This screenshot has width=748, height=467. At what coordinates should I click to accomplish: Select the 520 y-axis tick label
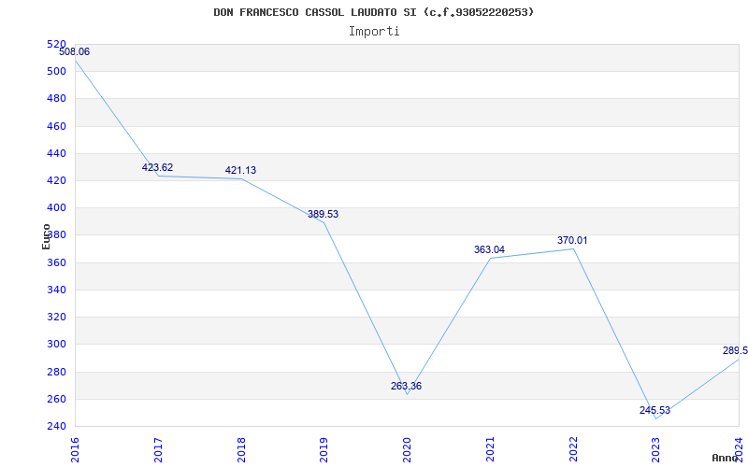click(56, 44)
